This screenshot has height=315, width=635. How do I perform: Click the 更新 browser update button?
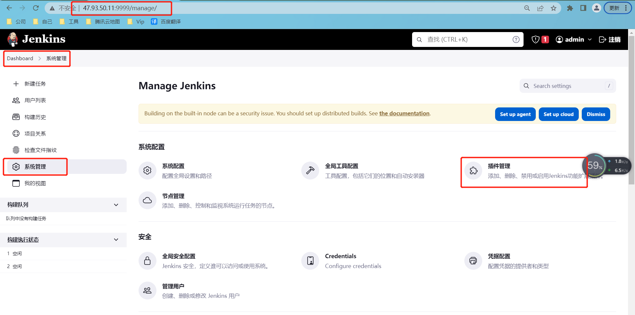pyautogui.click(x=618, y=8)
